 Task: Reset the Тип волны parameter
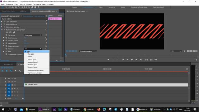(46, 35)
